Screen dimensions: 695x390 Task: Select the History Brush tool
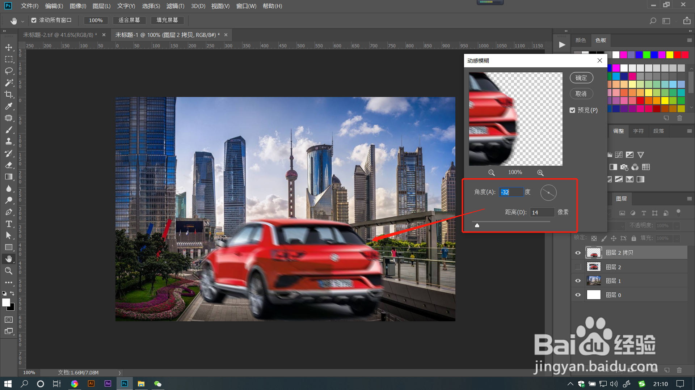(9, 153)
